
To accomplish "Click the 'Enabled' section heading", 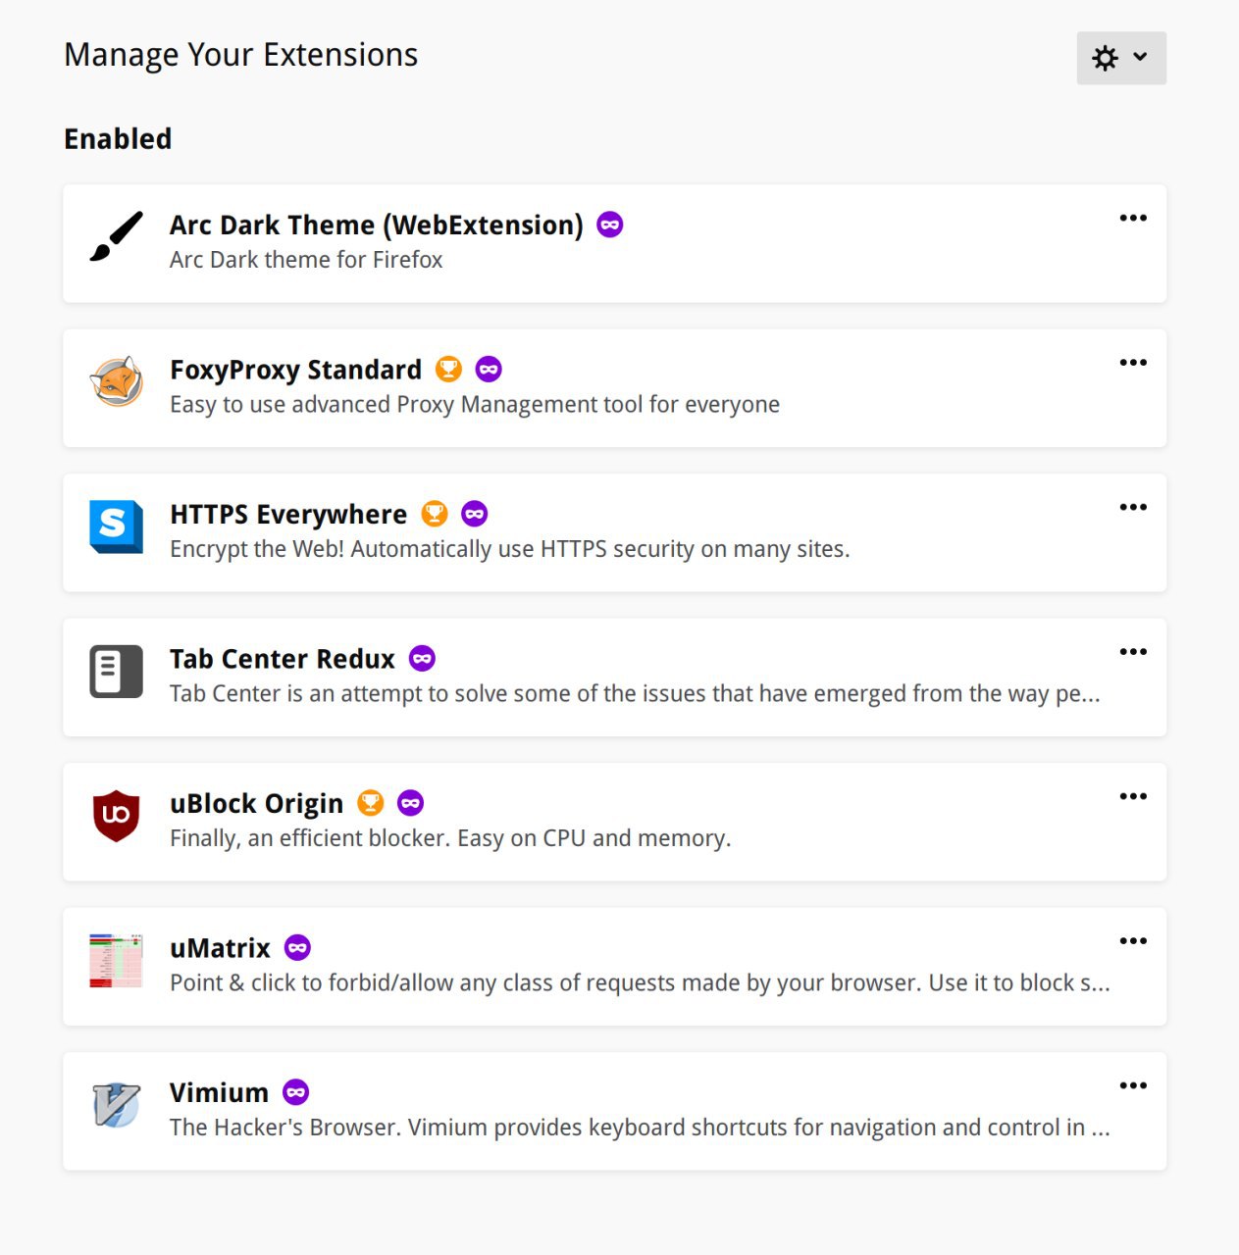I will [118, 139].
